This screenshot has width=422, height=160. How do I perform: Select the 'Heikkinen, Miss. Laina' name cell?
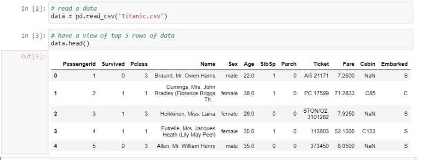coord(188,114)
